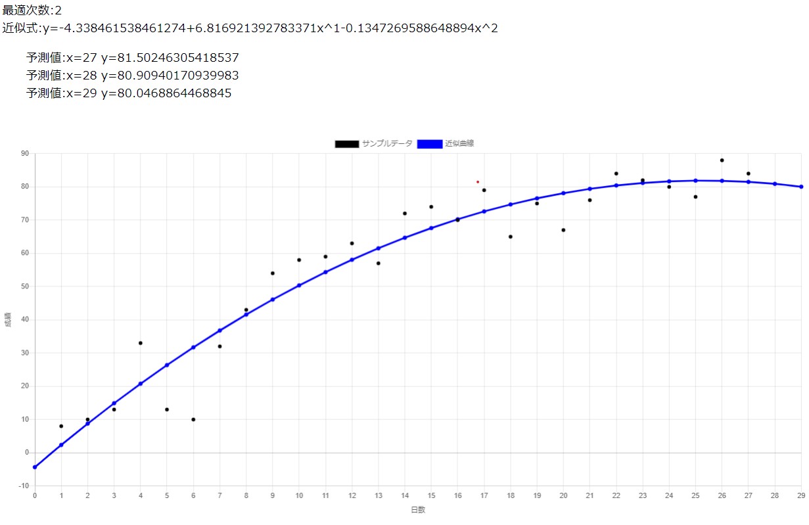Image resolution: width=809 pixels, height=525 pixels.
Task: Toggle the 近似曲線 legend label
Action: click(459, 144)
